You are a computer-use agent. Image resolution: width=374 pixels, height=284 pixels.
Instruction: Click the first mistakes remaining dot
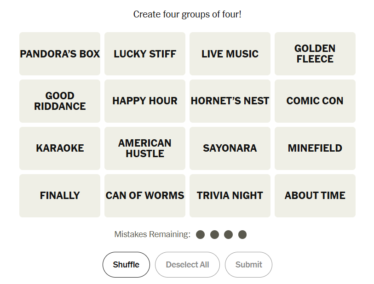[200, 235]
